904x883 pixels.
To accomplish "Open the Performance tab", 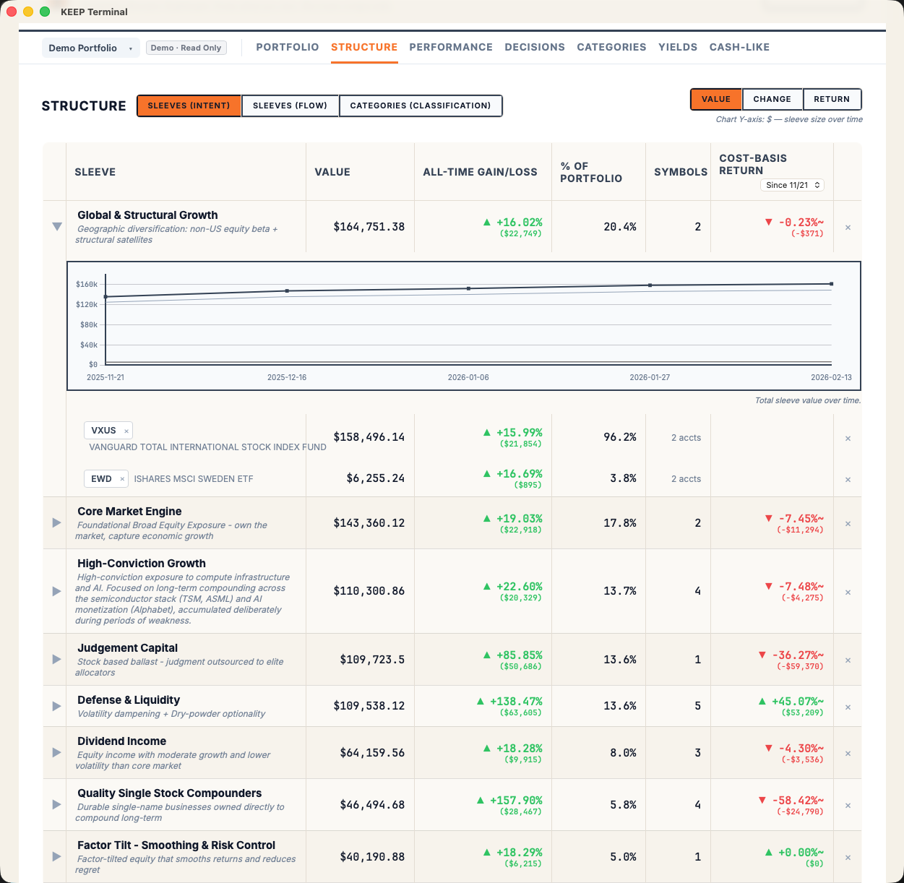I will 451,47.
